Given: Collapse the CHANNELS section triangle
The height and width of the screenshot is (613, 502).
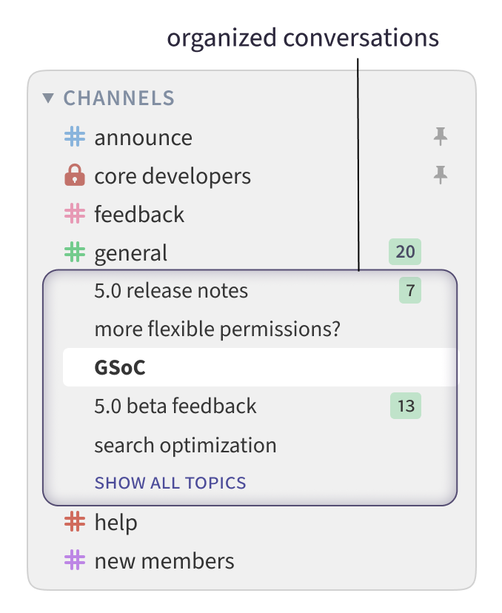Looking at the screenshot, I should (x=49, y=98).
